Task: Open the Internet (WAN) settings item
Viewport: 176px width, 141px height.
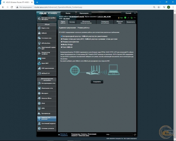Action: (x=47, y=93)
